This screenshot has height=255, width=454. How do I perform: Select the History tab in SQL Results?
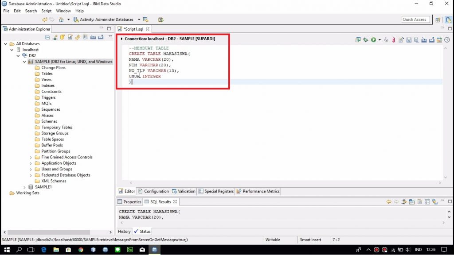click(124, 231)
